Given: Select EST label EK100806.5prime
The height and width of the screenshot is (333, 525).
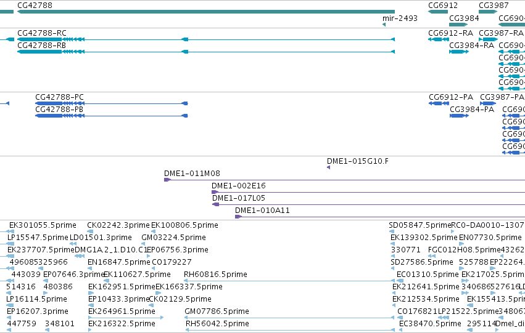Looking at the screenshot, I should click(185, 225).
